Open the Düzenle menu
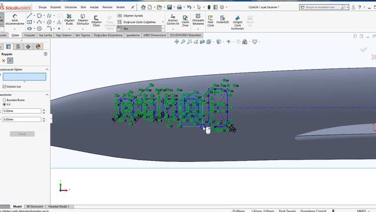 click(56, 7)
